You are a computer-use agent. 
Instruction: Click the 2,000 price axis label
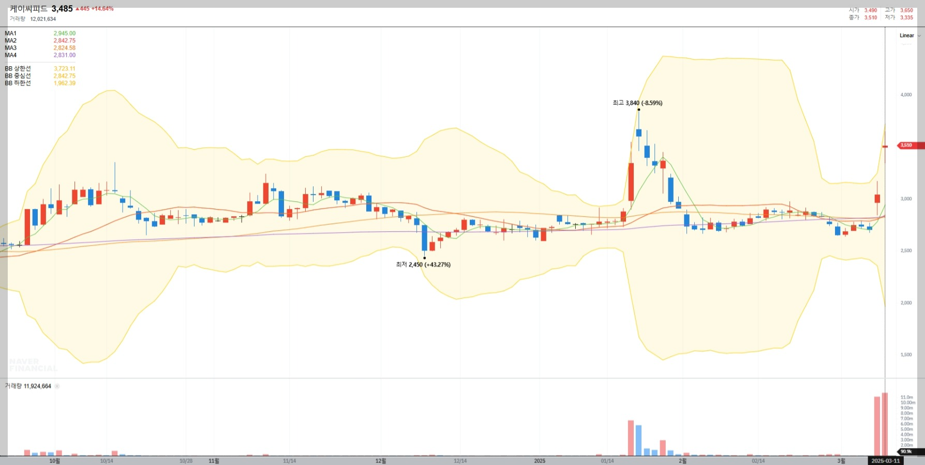[906, 303]
